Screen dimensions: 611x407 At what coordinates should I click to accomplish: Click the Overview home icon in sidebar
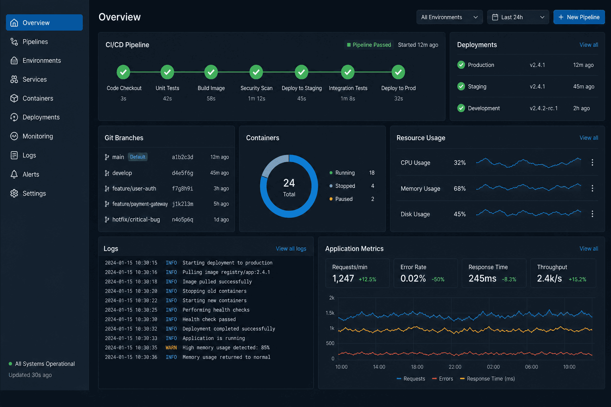[x=14, y=23]
